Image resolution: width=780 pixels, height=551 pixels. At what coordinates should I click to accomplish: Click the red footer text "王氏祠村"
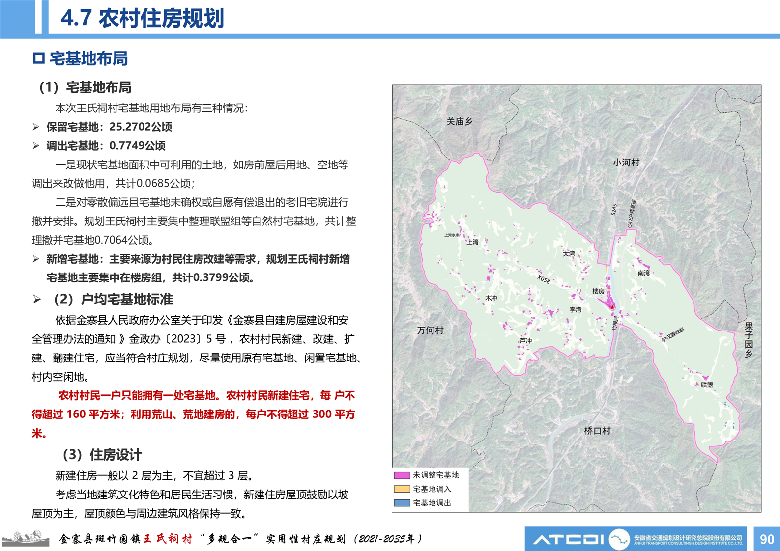pyautogui.click(x=168, y=539)
